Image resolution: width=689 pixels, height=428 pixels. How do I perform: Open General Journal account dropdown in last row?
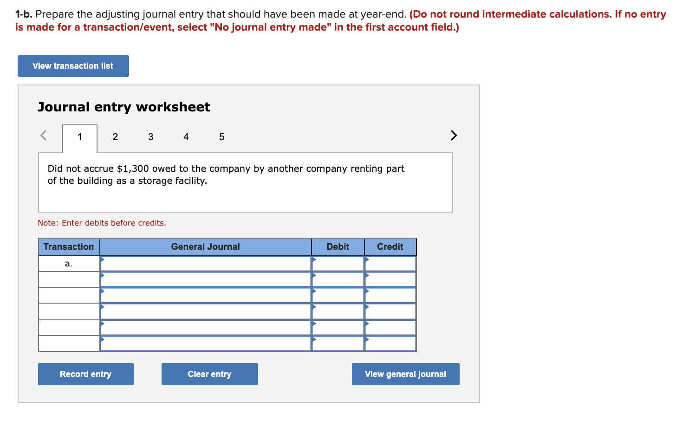click(206, 344)
